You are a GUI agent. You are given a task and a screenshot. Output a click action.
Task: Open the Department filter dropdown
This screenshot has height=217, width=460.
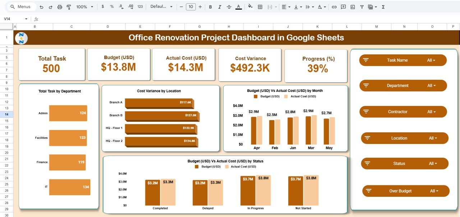[x=431, y=86]
